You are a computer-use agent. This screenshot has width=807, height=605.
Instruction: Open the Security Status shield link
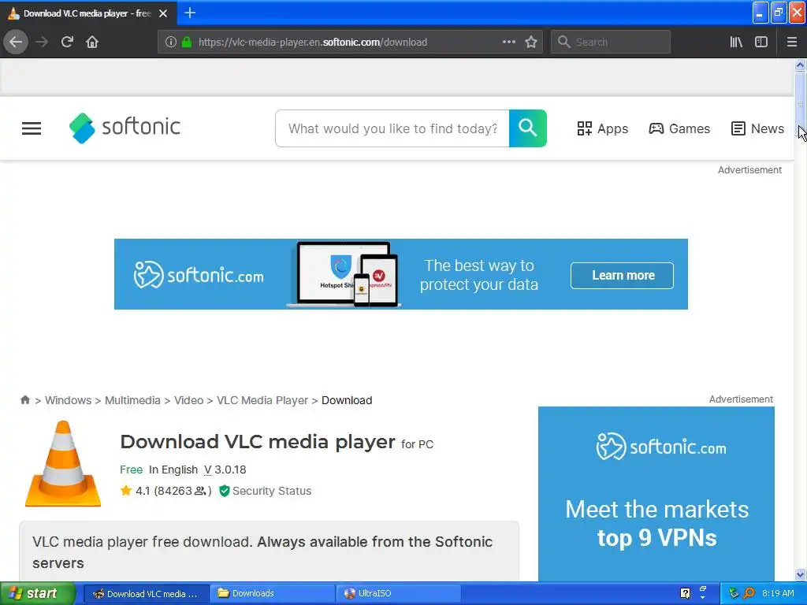tap(265, 491)
